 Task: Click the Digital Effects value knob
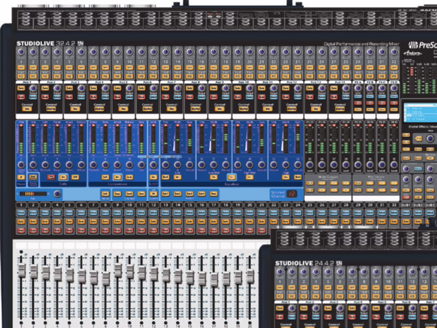click(429, 138)
